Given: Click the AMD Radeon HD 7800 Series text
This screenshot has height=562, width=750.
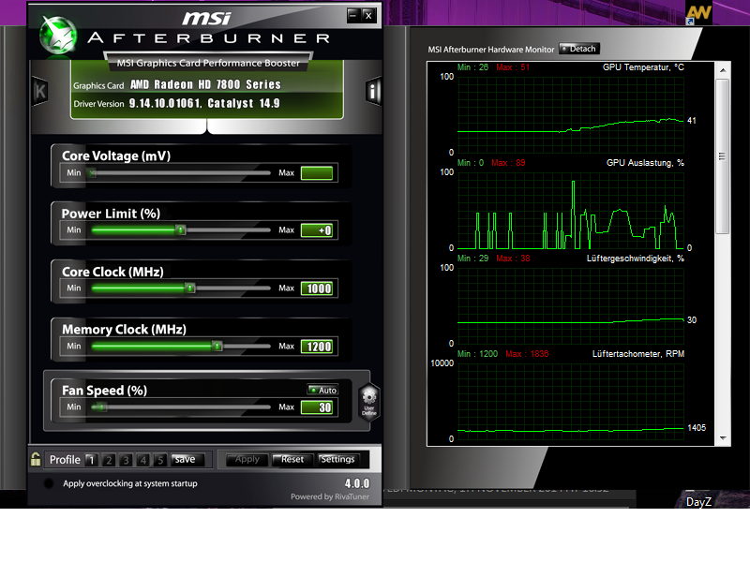Looking at the screenshot, I should tap(205, 84).
